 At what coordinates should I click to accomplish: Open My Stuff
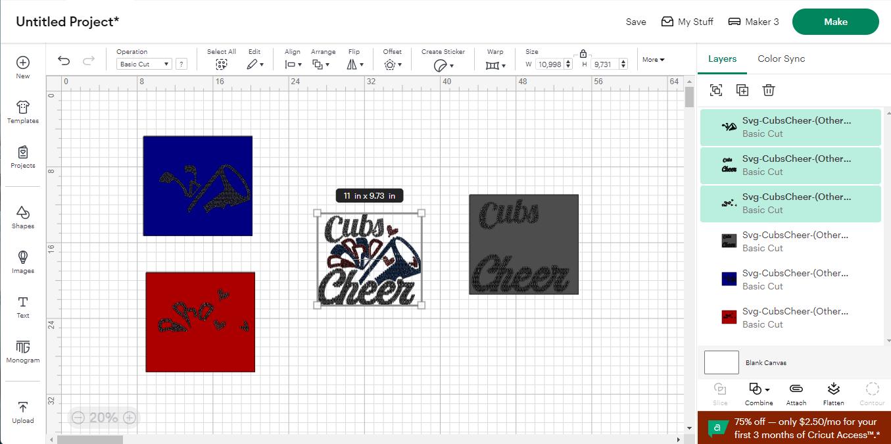pos(687,22)
